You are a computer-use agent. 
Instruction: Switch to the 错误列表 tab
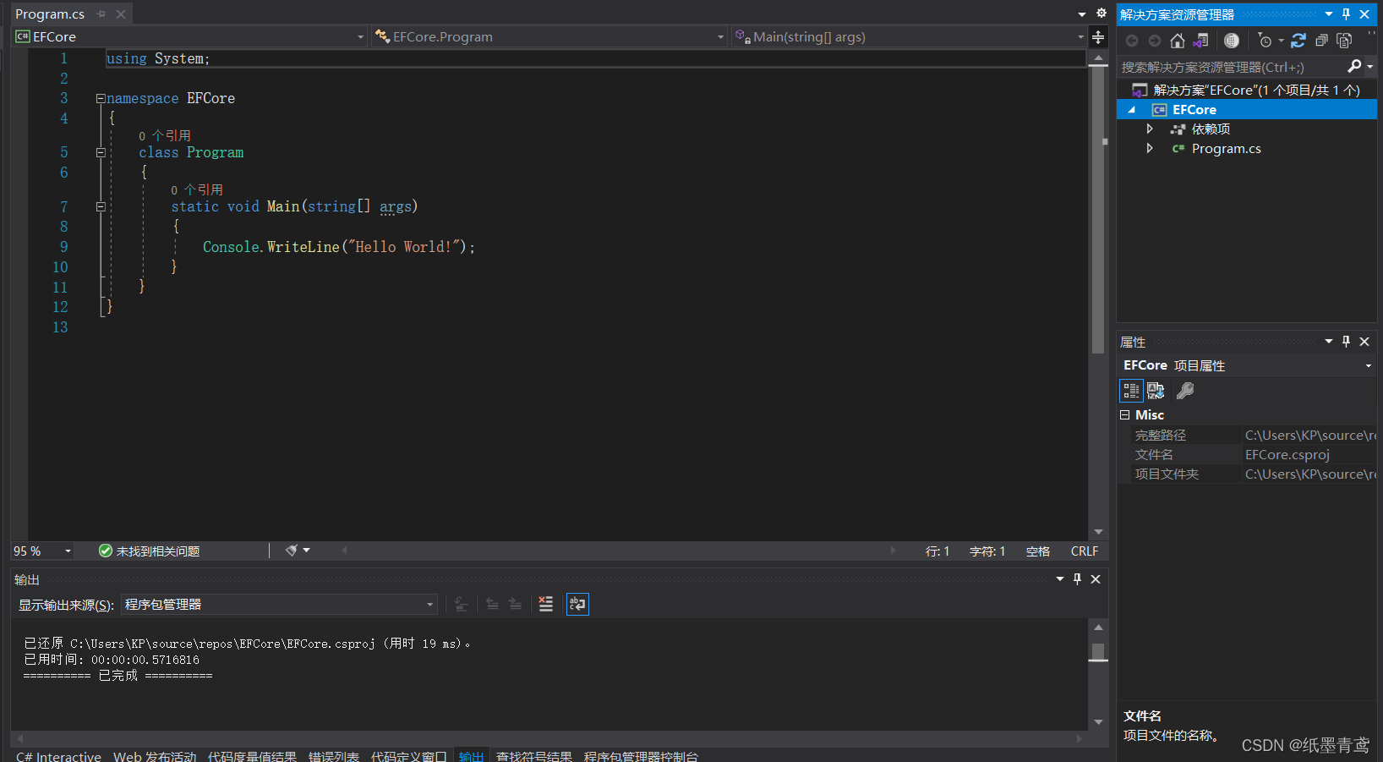click(333, 756)
